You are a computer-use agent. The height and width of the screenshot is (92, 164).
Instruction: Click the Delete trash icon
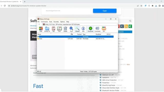(65, 29)
